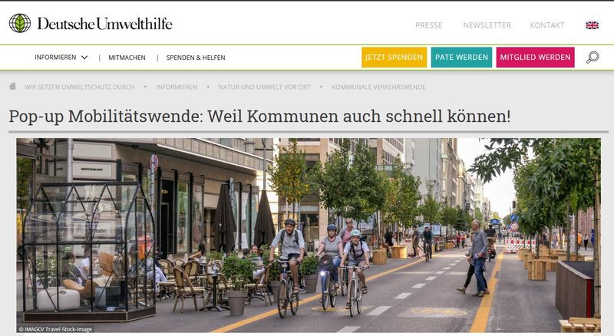Open the Presse link
This screenshot has width=614, height=336.
(429, 25)
